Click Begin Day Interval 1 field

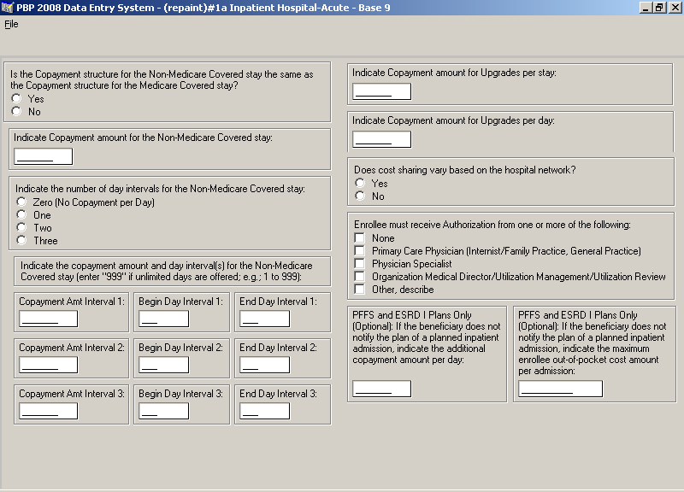tap(163, 319)
